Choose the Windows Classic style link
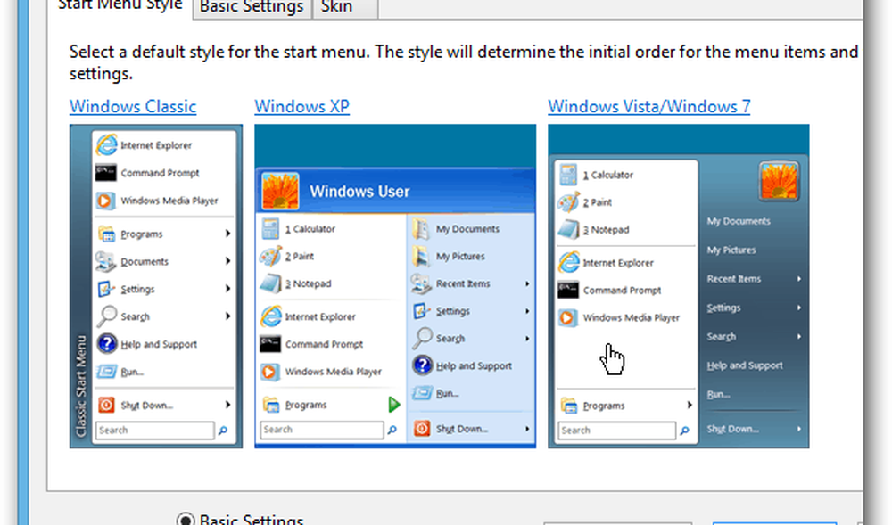The image size is (892, 525). (x=133, y=107)
